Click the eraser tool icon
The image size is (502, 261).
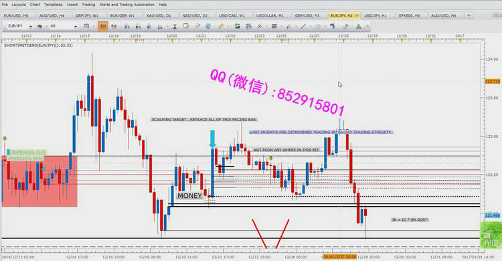[x=345, y=26]
